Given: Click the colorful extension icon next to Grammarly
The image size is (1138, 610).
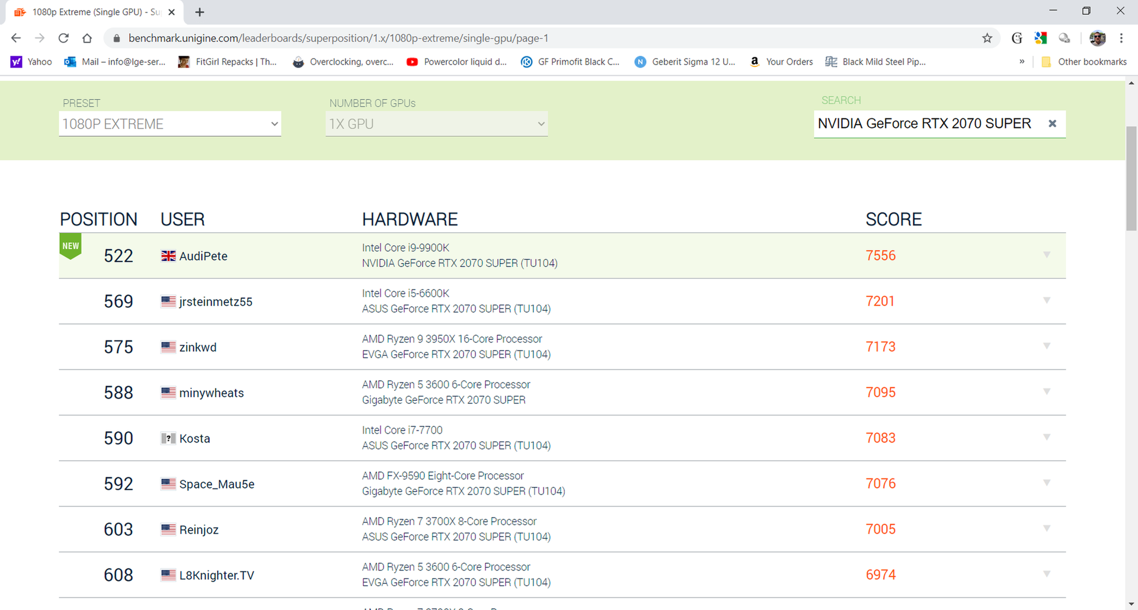Looking at the screenshot, I should point(1041,38).
